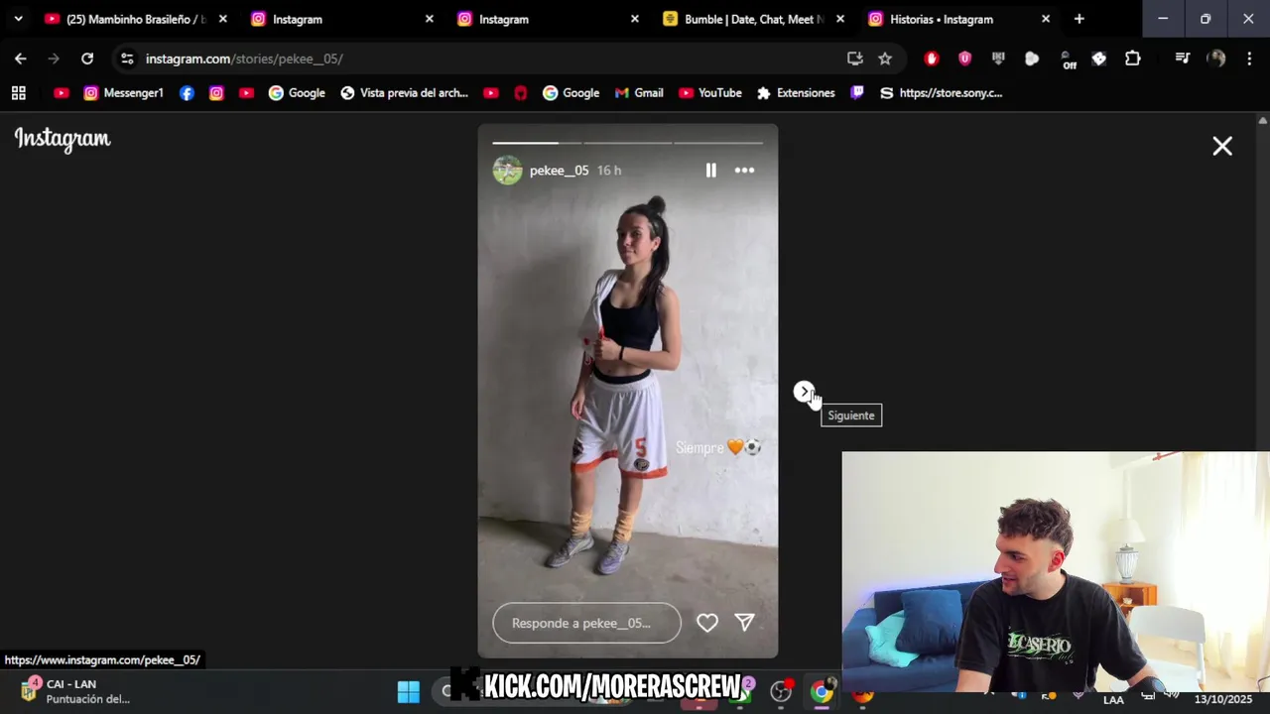Bookmark this page with star icon
Viewport: 1270px width, 714px height.
click(885, 59)
